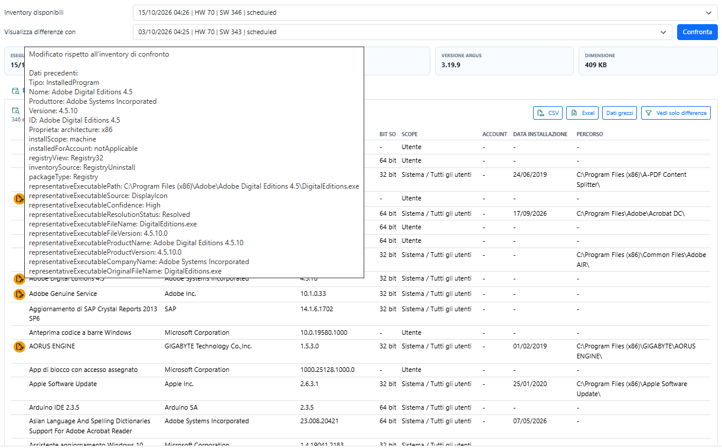Click the green inventory icon above the 346 count
Screen dimensions: 722x448
pyautogui.click(x=15, y=110)
